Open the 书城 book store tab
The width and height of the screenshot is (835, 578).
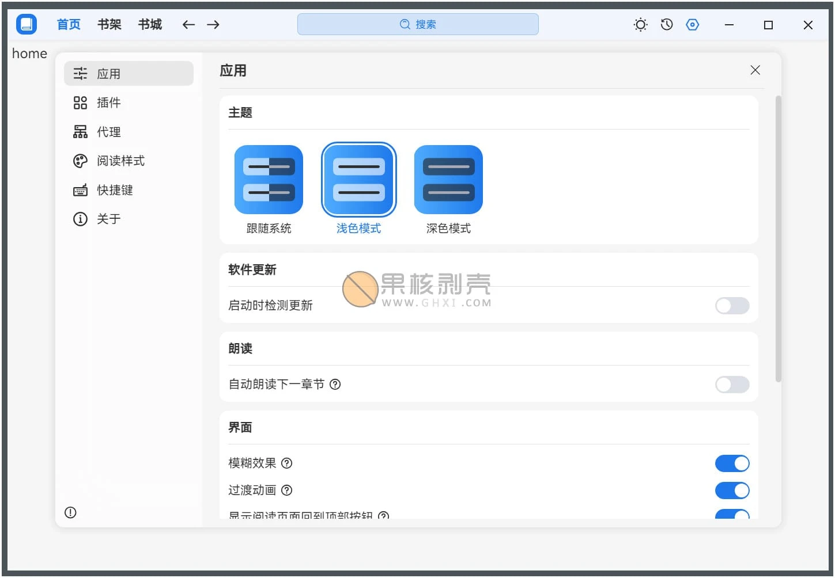tap(149, 24)
